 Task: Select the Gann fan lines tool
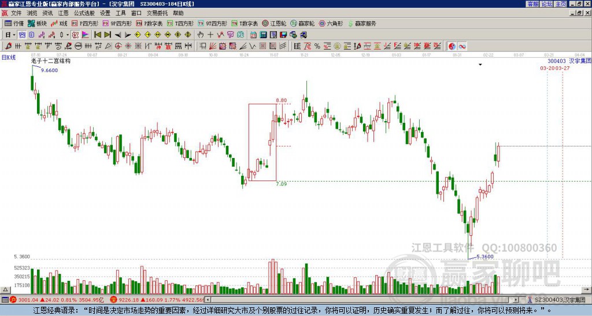point(213,46)
